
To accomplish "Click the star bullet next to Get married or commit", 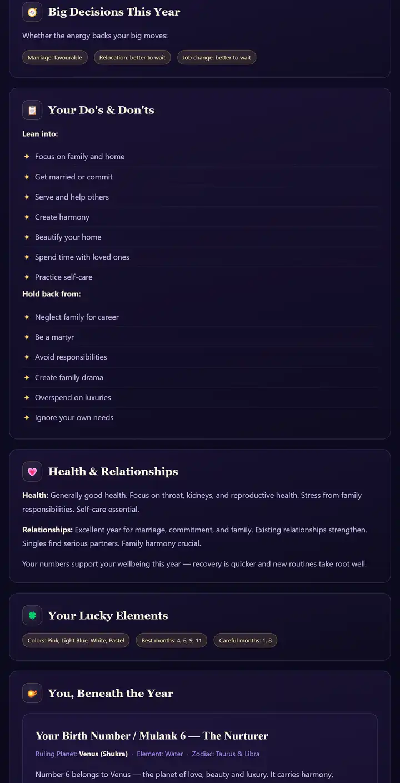I will point(27,177).
